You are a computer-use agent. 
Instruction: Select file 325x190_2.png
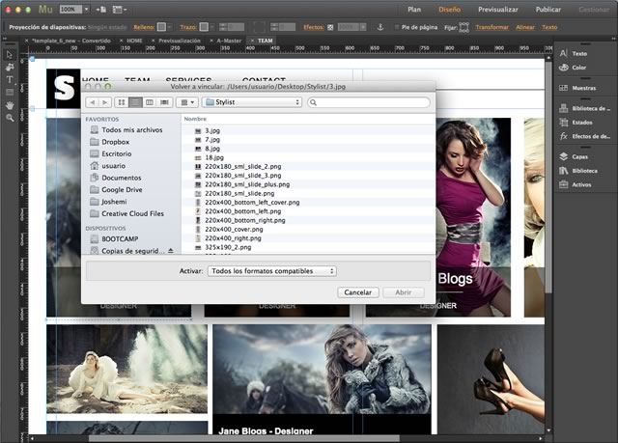tap(309, 247)
